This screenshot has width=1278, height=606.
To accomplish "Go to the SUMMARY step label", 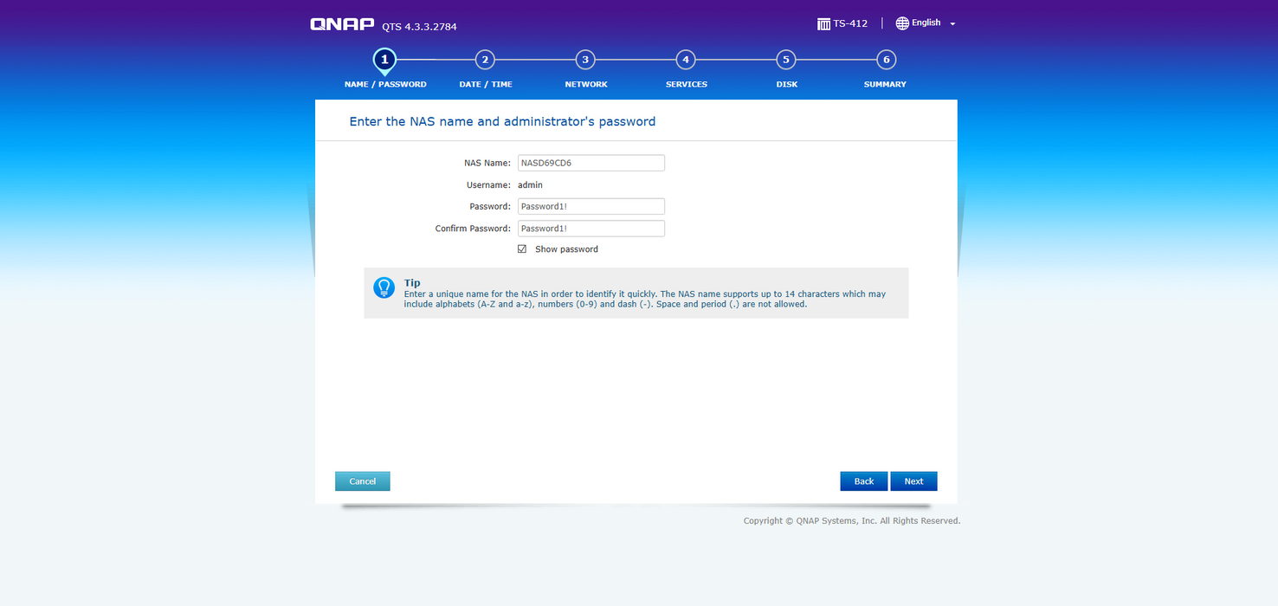I will [885, 84].
